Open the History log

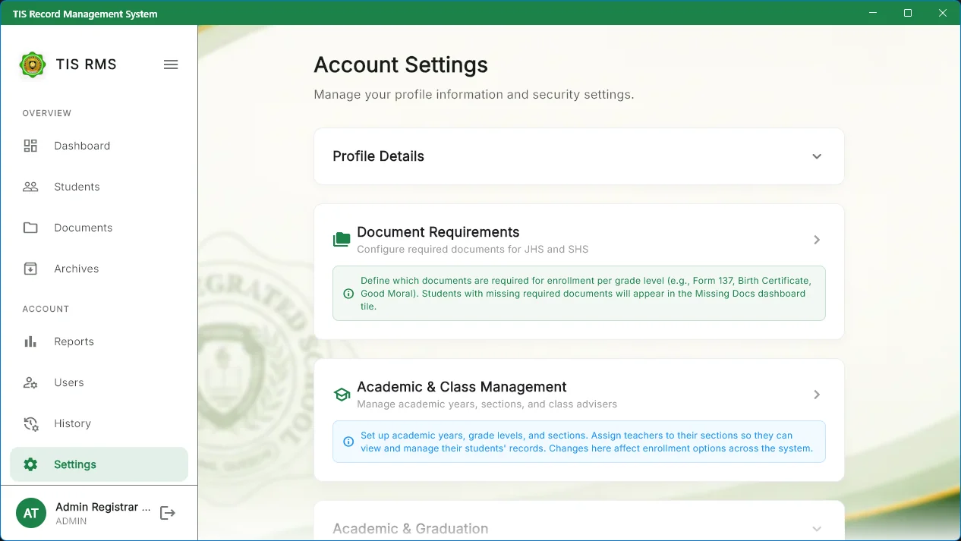(99, 423)
